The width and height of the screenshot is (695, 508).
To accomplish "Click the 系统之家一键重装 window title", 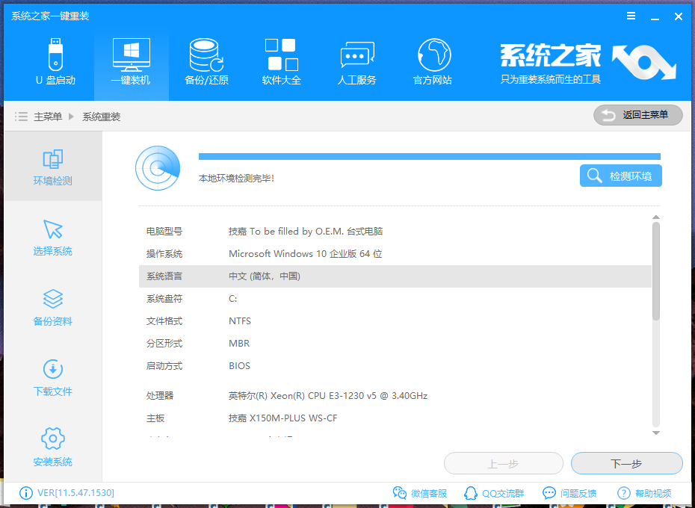I will point(50,16).
